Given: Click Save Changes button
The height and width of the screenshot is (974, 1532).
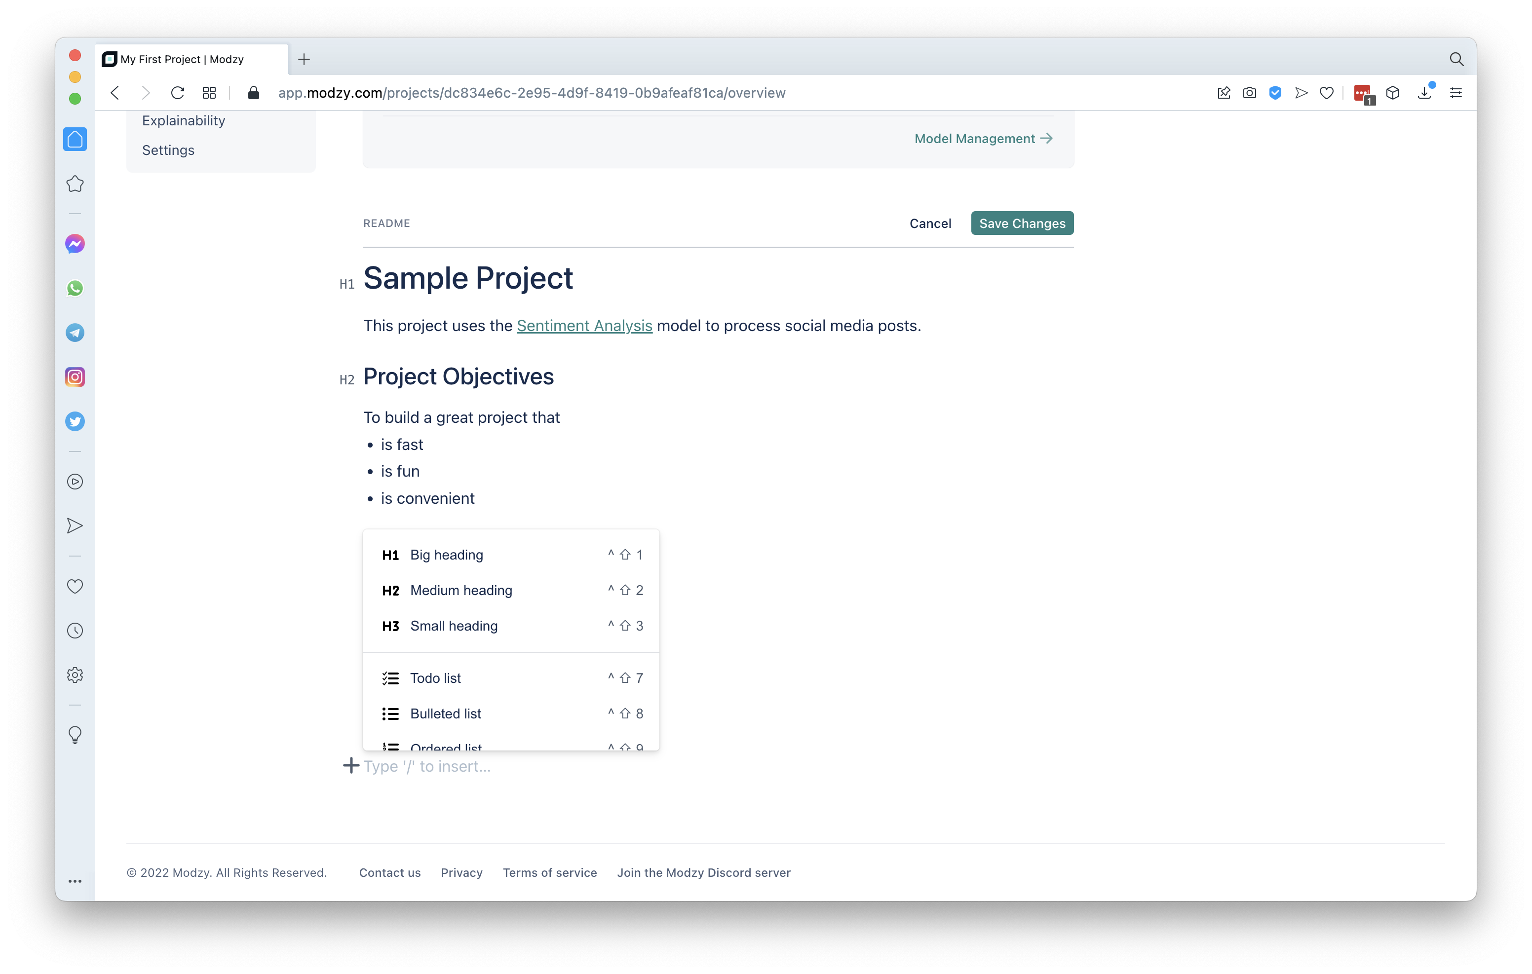Looking at the screenshot, I should point(1022,224).
